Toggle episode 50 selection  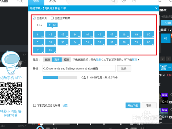pos(149,34)
